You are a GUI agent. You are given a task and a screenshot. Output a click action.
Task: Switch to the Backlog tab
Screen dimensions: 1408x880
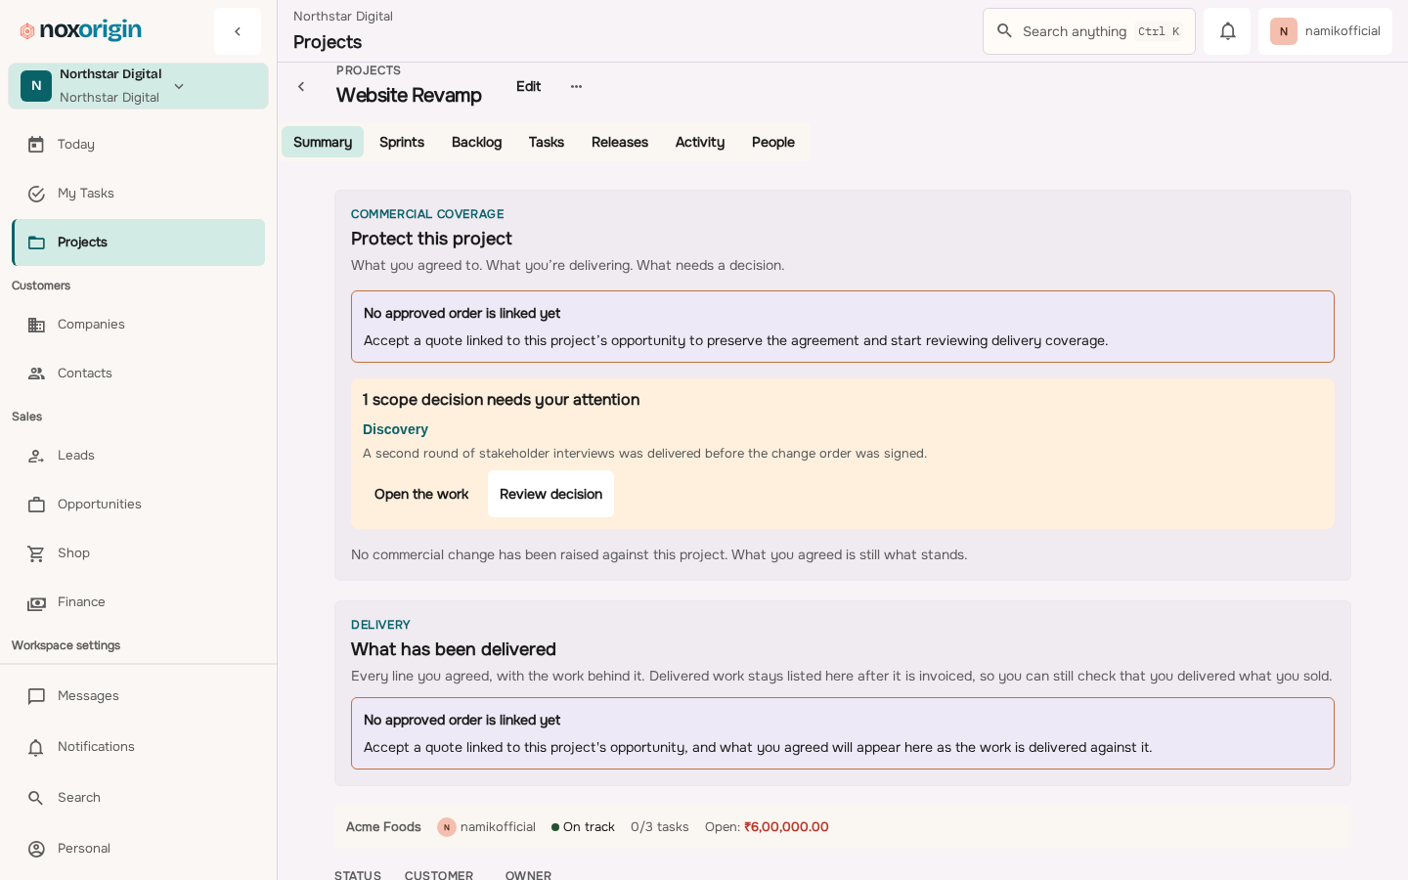click(x=477, y=142)
